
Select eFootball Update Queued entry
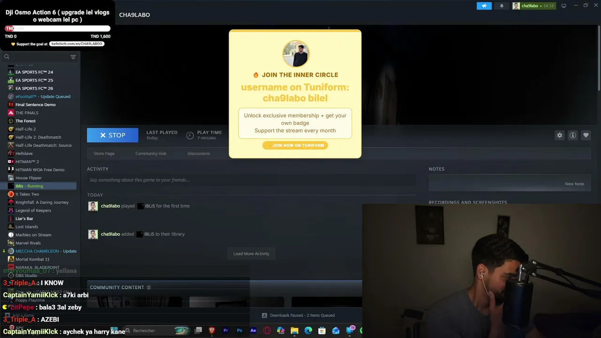(x=43, y=97)
